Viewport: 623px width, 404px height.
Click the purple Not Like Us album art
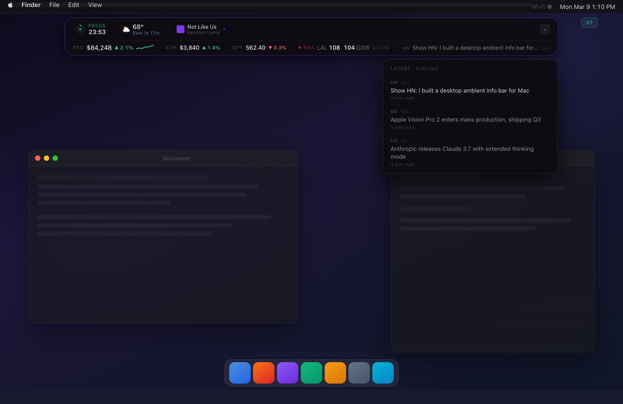click(x=180, y=29)
